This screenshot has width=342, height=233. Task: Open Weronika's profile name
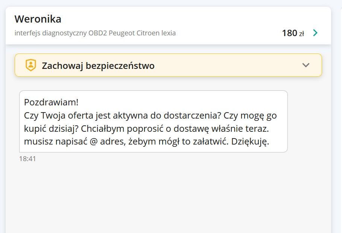point(38,19)
